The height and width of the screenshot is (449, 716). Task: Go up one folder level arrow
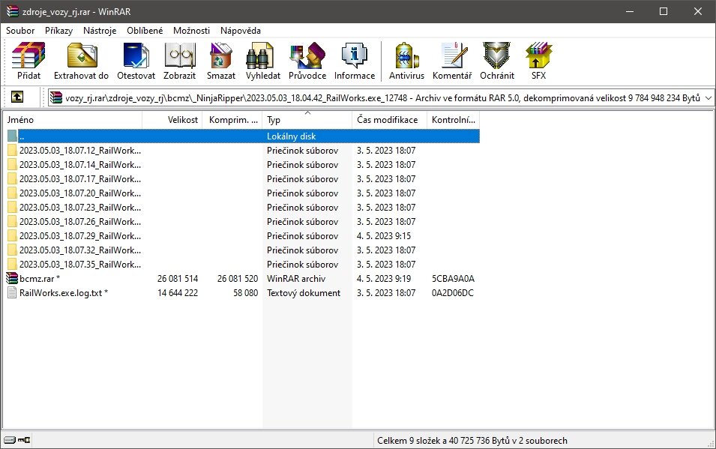17,97
